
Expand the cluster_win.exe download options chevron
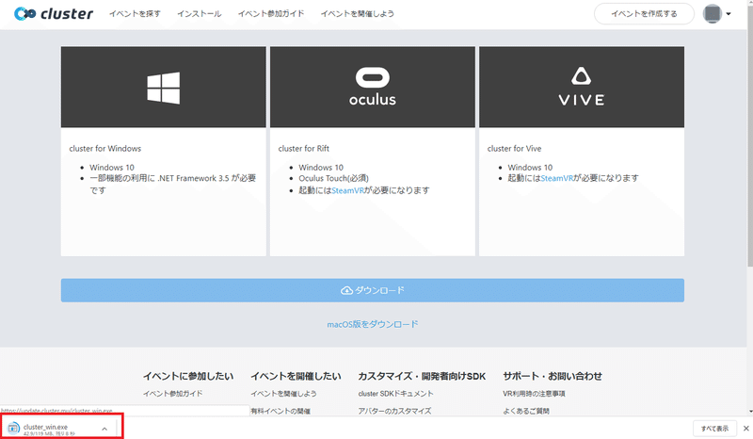(x=104, y=429)
